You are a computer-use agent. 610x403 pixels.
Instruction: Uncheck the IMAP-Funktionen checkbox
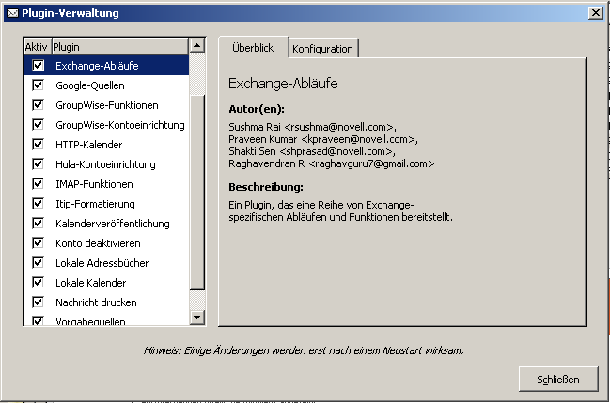tap(39, 184)
